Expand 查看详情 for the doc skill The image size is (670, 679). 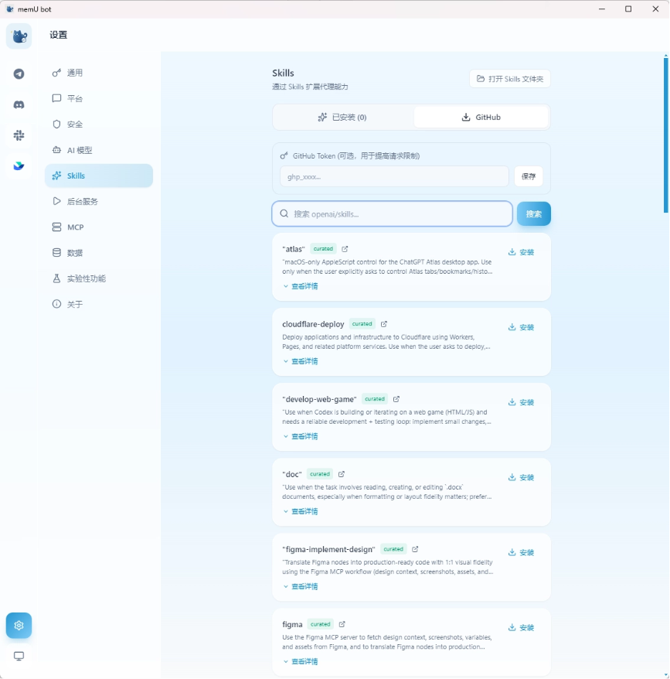tap(301, 511)
